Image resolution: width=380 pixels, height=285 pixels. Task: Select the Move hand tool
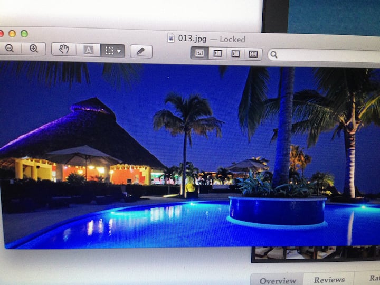click(x=64, y=50)
